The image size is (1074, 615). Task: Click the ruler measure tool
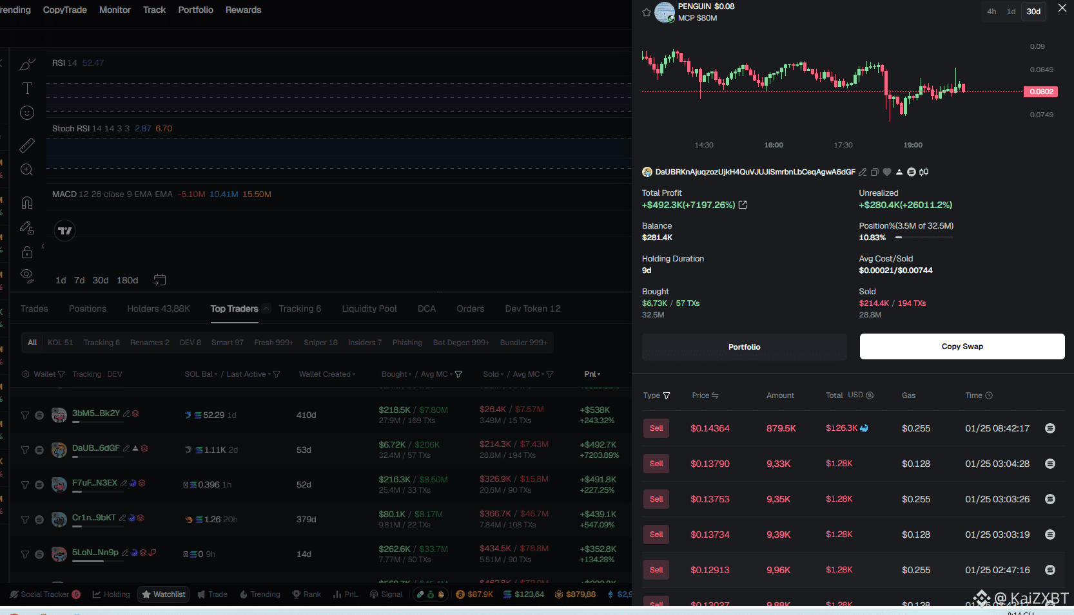[x=27, y=146]
